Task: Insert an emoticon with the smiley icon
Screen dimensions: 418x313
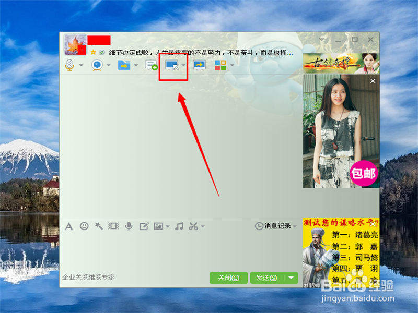Action: (x=84, y=226)
